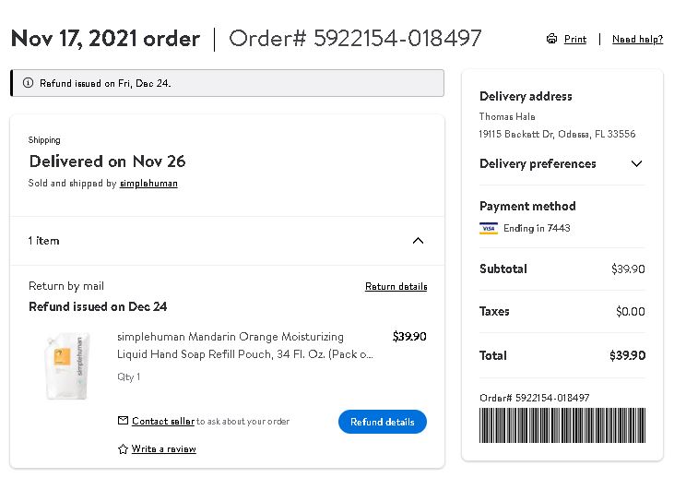Click the Refund details button
This screenshot has height=478, width=686.
(383, 422)
